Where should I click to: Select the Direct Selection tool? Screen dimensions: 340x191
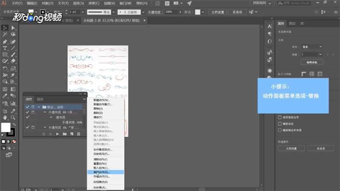pos(13,28)
